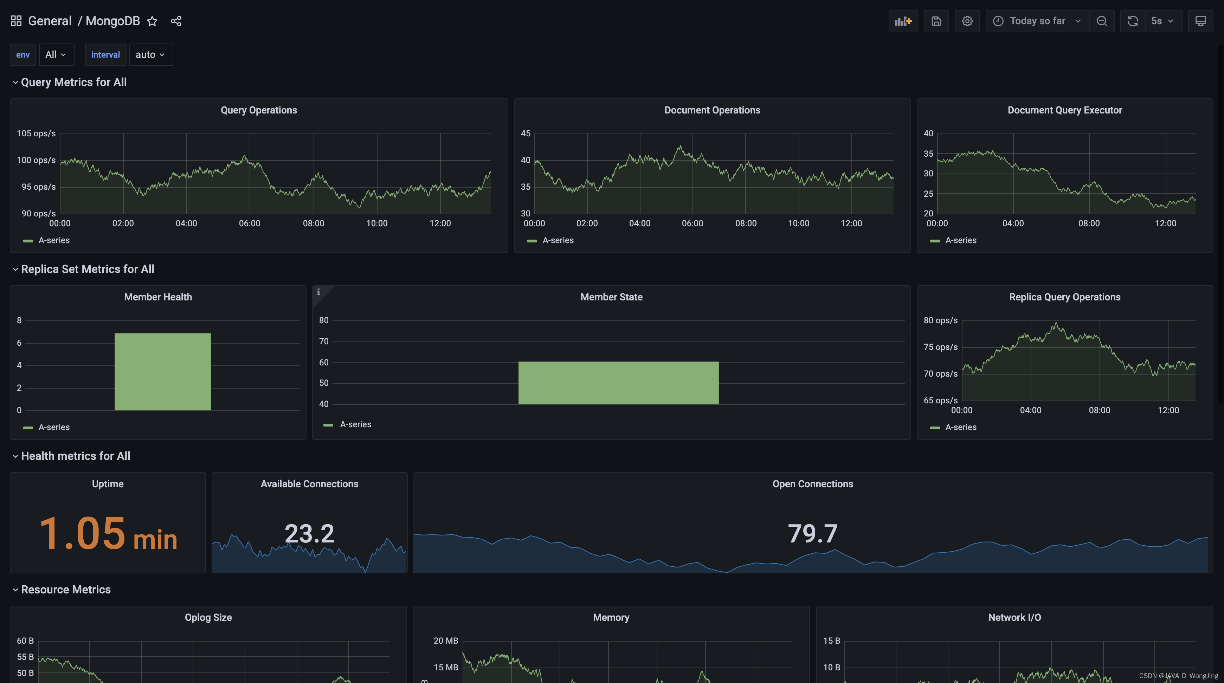Open the env variable All dropdown
The width and height of the screenshot is (1224, 683).
(x=56, y=54)
